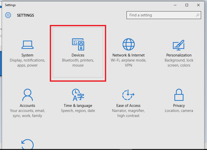
Task: Focus the Find a setting field
Action: [x=164, y=15]
